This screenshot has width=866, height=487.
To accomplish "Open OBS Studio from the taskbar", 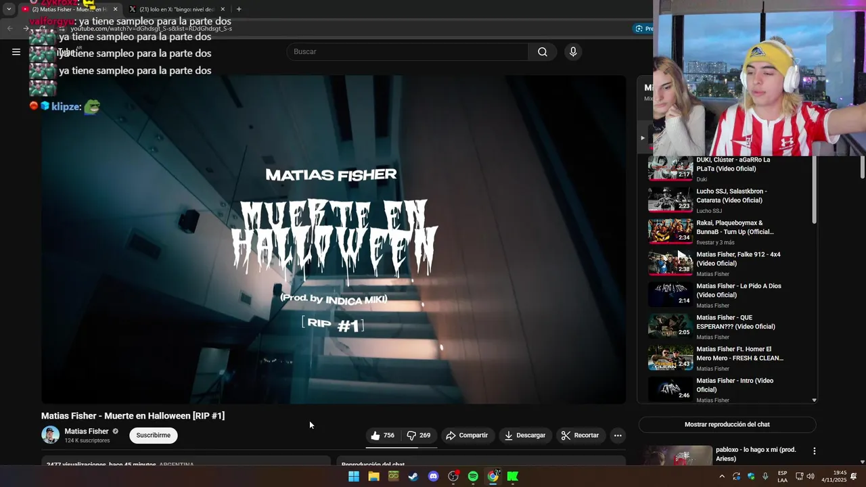I will click(x=453, y=476).
